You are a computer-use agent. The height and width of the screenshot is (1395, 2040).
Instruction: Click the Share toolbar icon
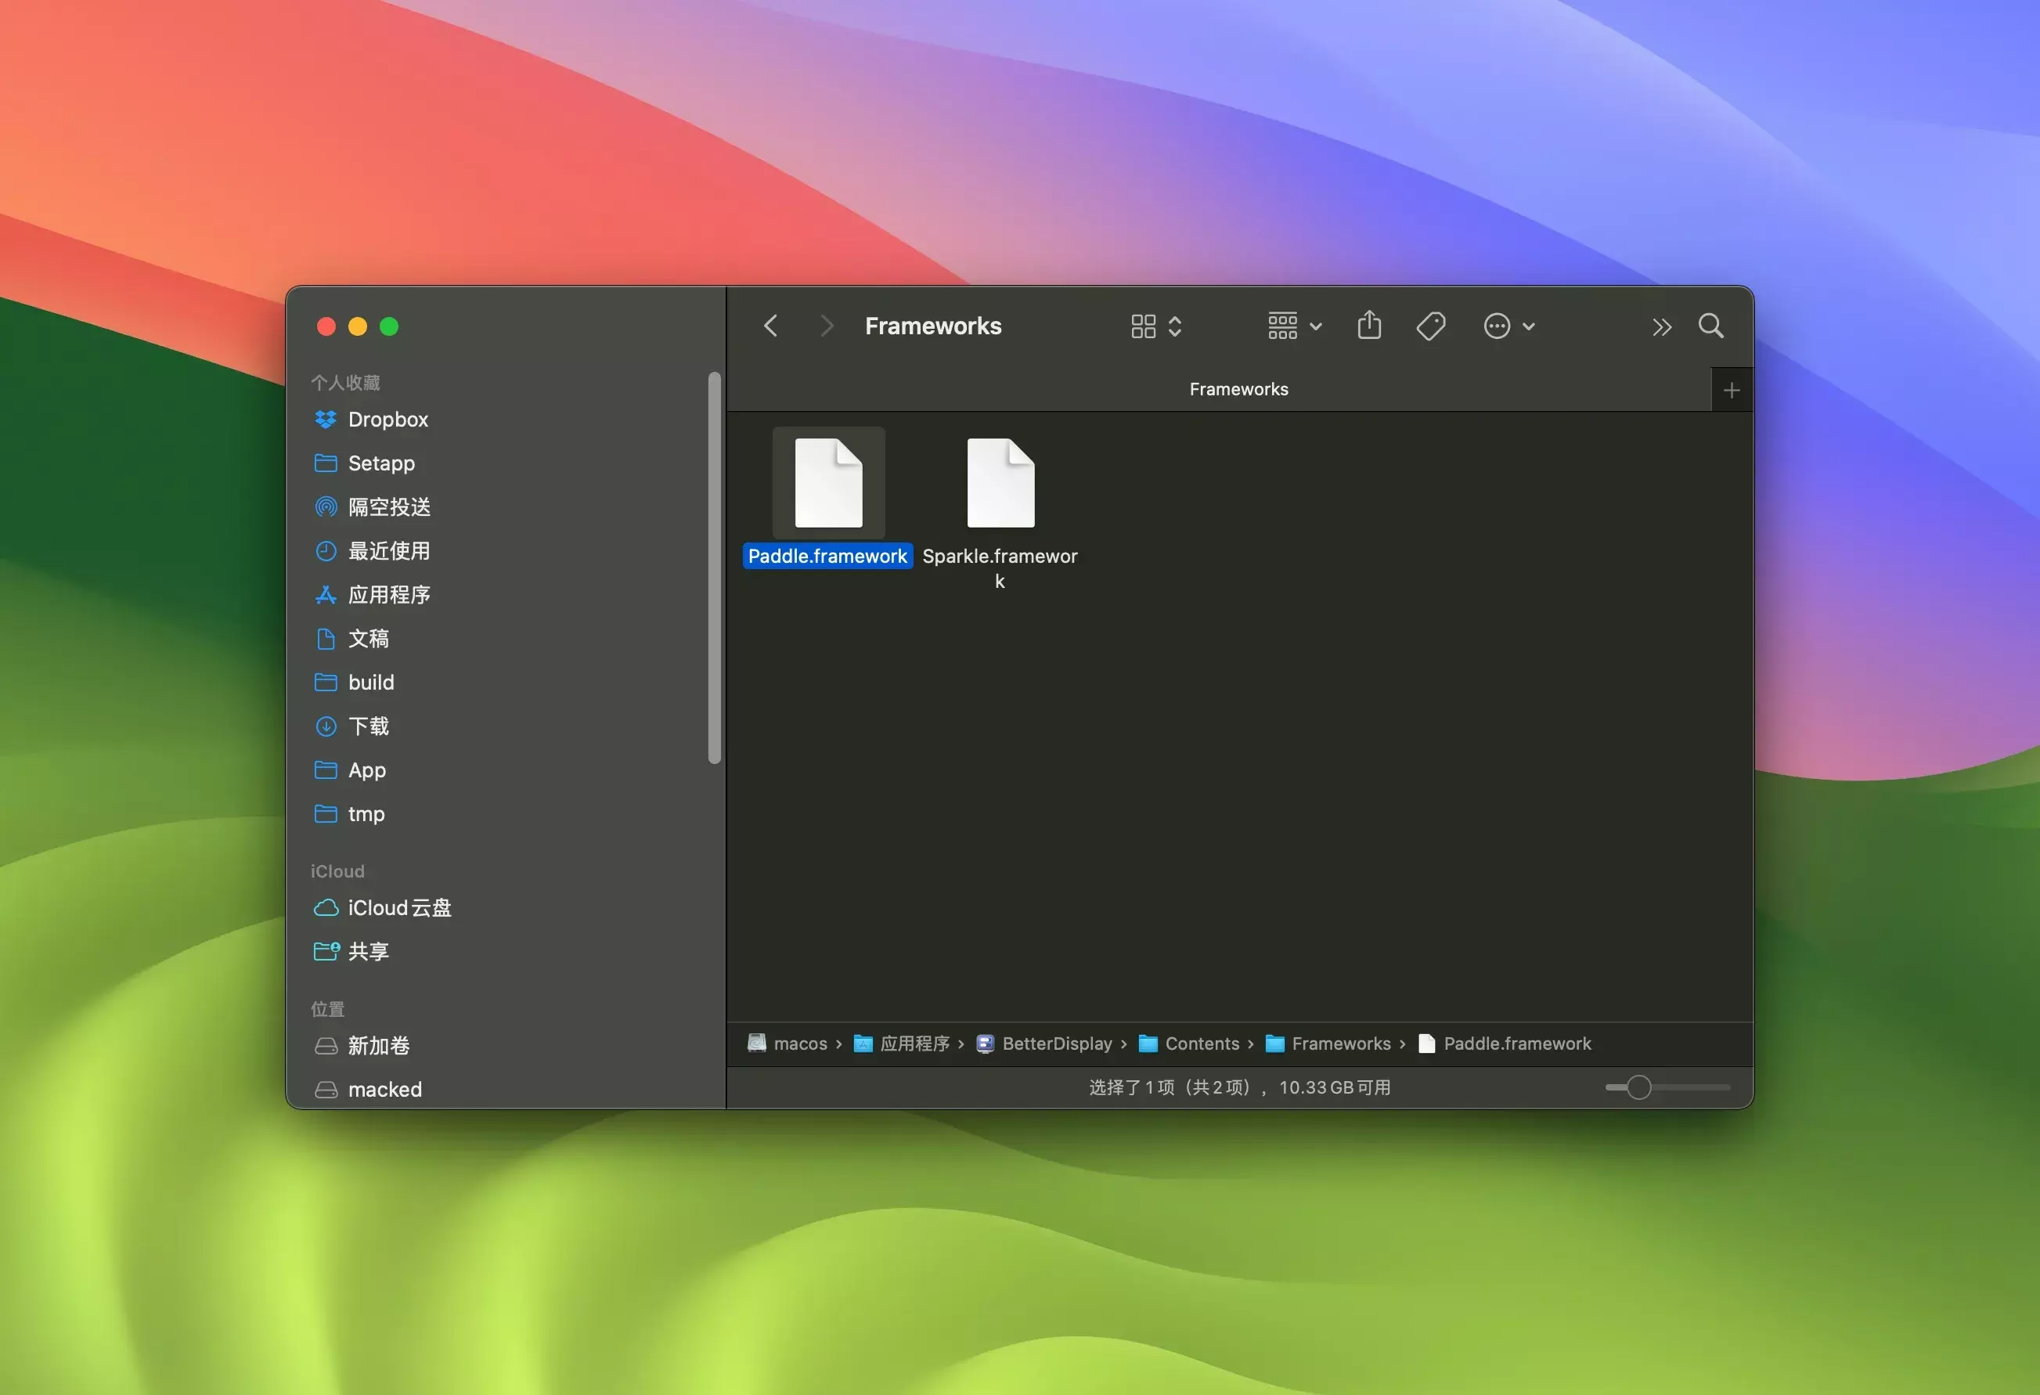point(1368,326)
